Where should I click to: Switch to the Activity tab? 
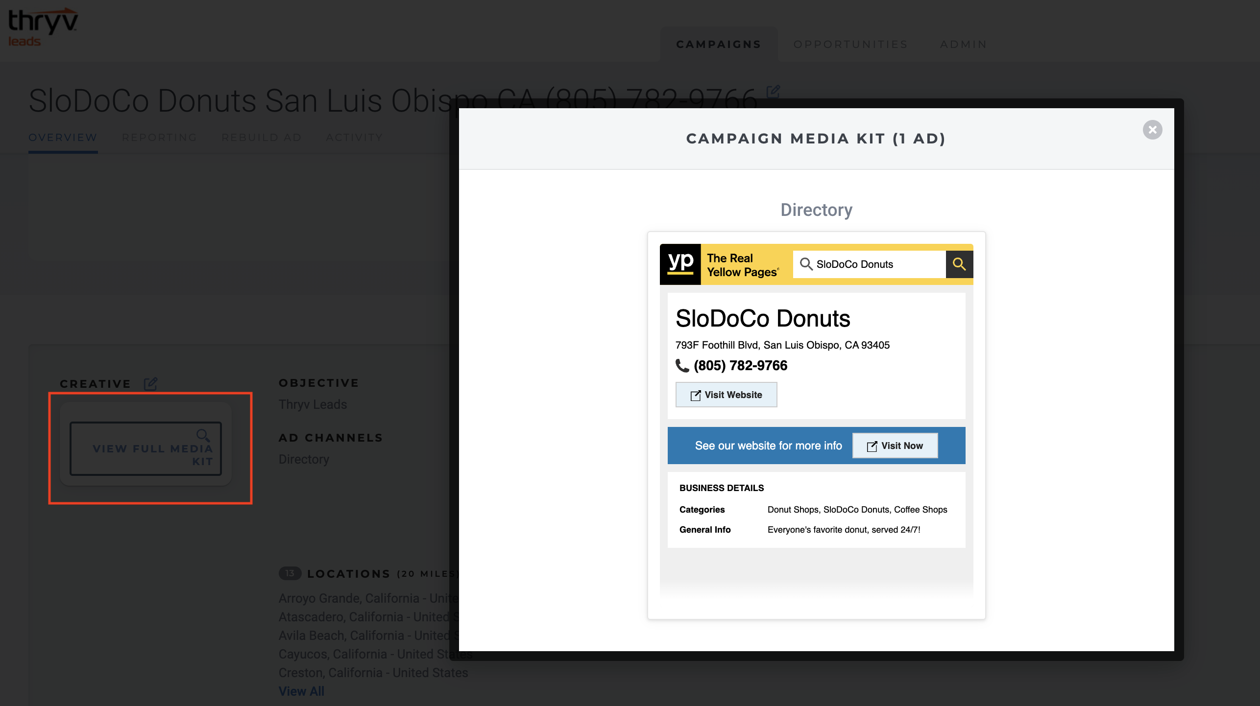pos(354,138)
